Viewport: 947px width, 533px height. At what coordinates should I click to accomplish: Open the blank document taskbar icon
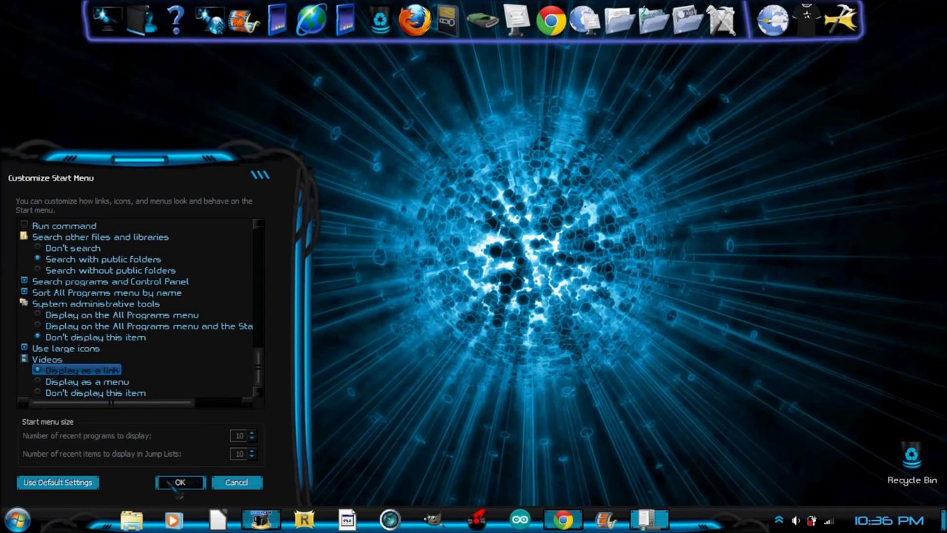click(218, 520)
